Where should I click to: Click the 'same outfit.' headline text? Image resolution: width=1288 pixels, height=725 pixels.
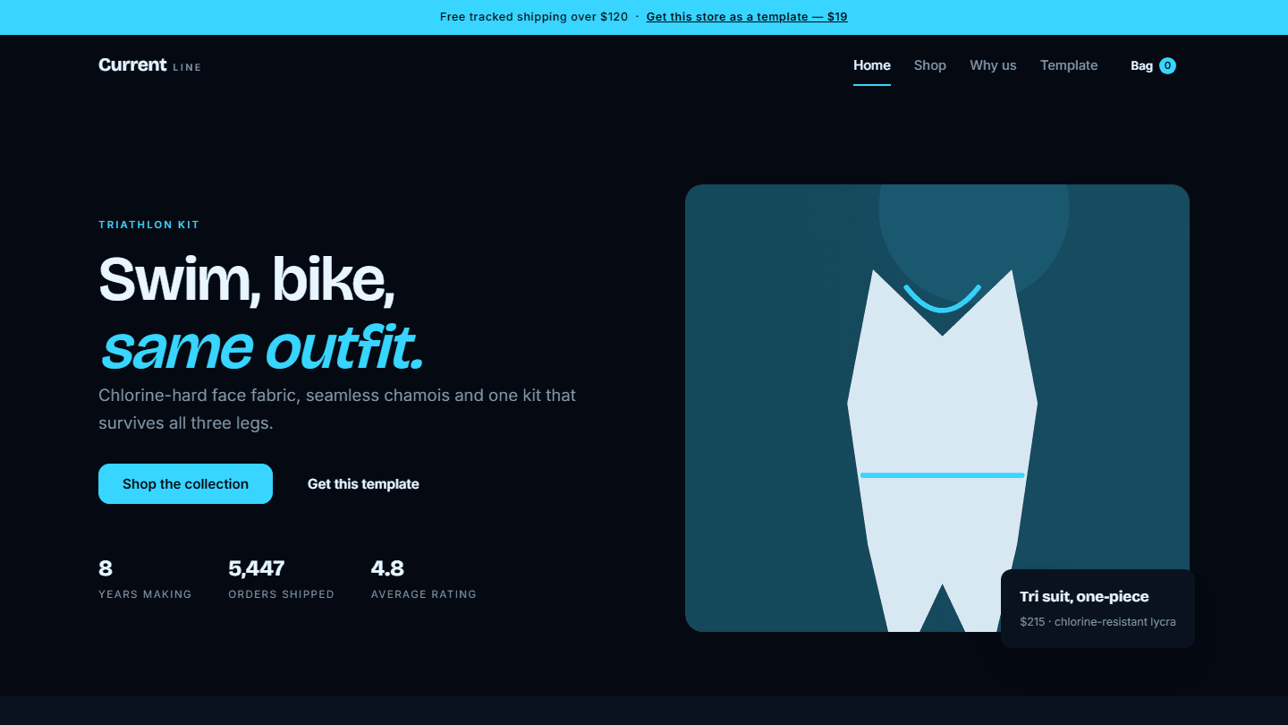pos(261,347)
